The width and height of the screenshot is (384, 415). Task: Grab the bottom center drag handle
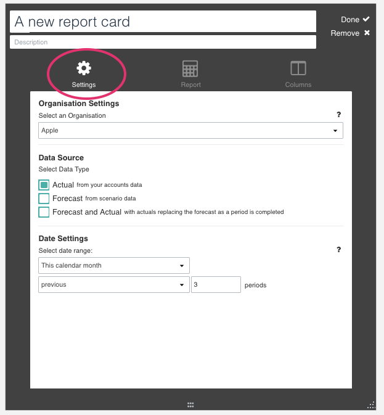coord(190,405)
